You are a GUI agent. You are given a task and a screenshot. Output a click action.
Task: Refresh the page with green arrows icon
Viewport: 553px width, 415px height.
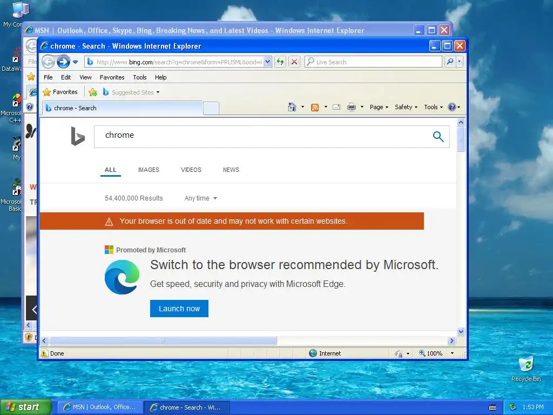(280, 62)
